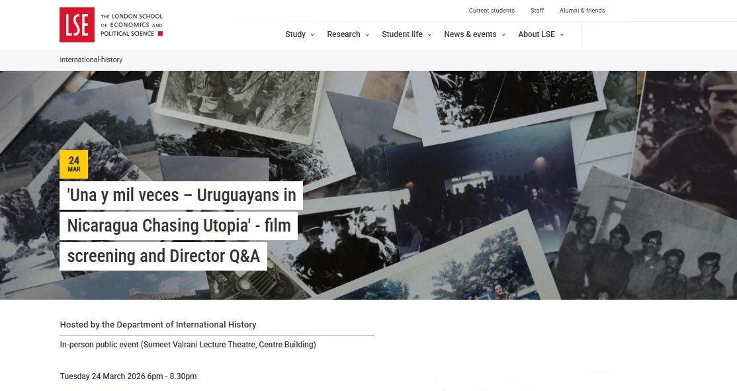Open the About LSE dropdown chevron
The image size is (737, 391).
[x=562, y=35]
